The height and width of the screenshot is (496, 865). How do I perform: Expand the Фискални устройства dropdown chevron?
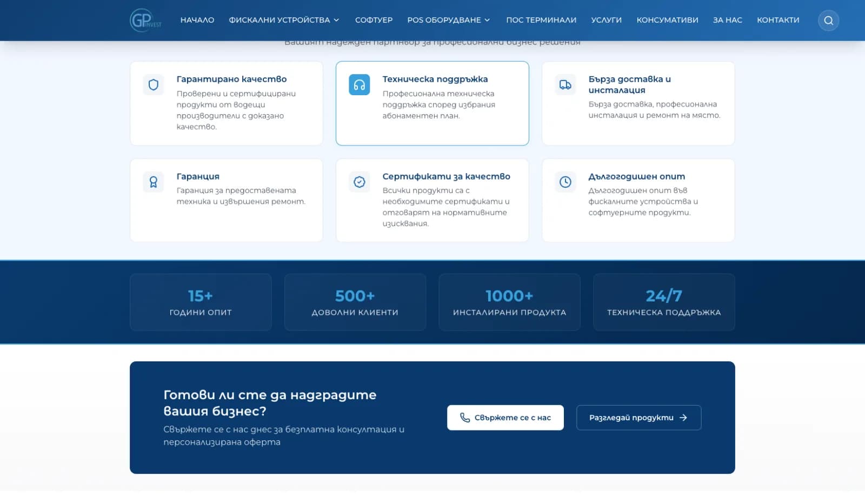click(x=336, y=20)
